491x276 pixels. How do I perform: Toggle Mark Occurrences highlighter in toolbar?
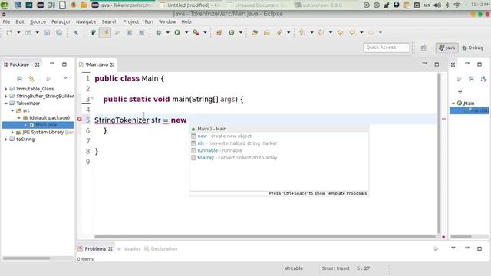pyautogui.click(x=105, y=32)
